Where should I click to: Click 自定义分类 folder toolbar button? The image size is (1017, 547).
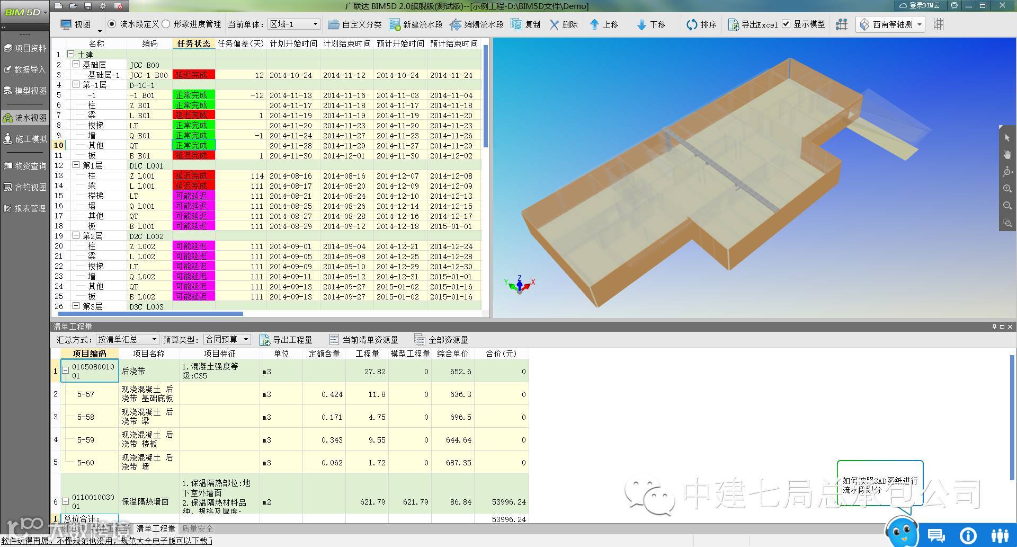click(354, 24)
